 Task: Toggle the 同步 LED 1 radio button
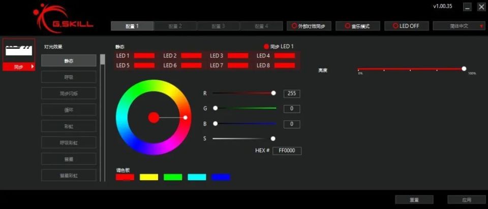(x=266, y=47)
